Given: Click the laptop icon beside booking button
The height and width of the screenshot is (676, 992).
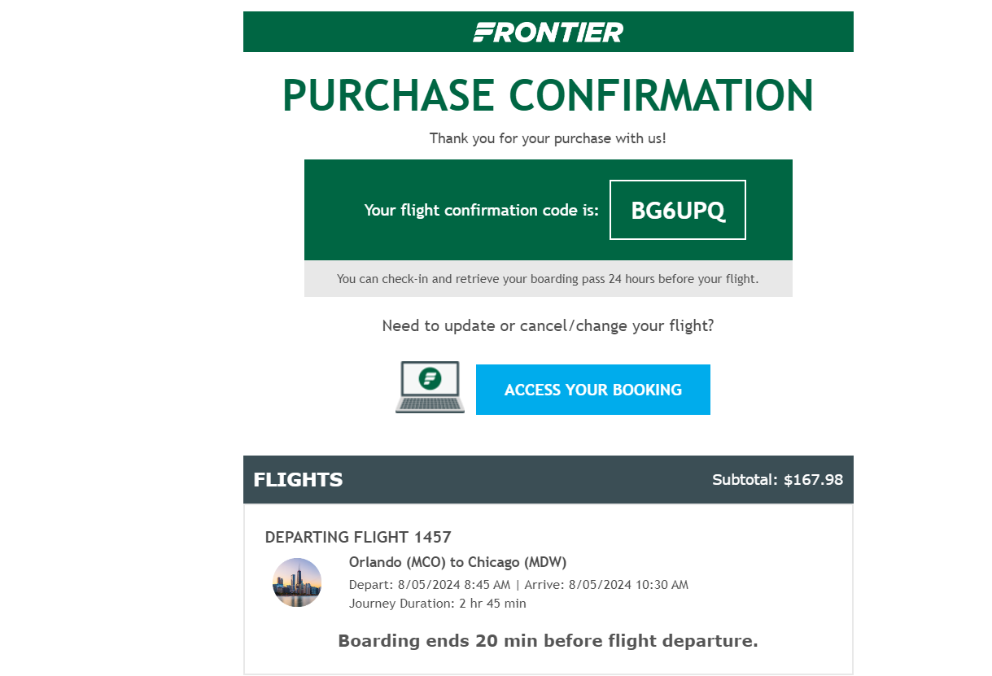Looking at the screenshot, I should (x=430, y=387).
